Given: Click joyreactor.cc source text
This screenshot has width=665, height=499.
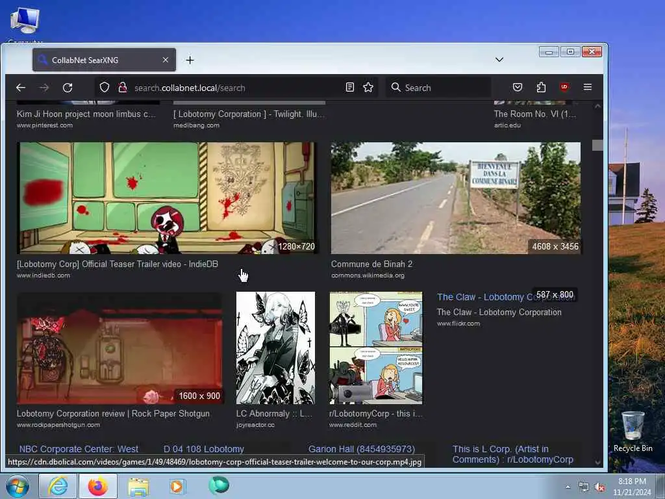Looking at the screenshot, I should (255, 425).
